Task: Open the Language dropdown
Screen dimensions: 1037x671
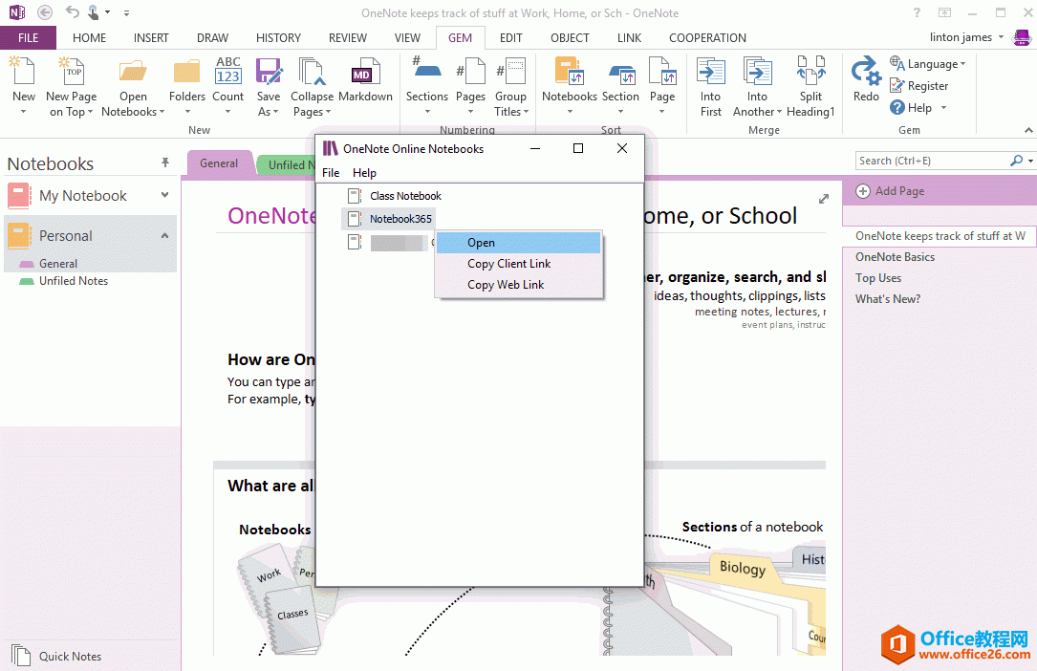Action: 931,64
